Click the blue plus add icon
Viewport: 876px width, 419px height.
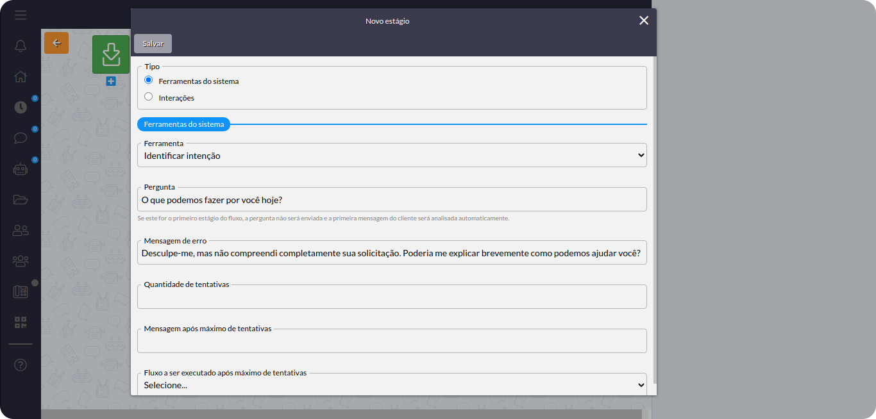coord(111,81)
